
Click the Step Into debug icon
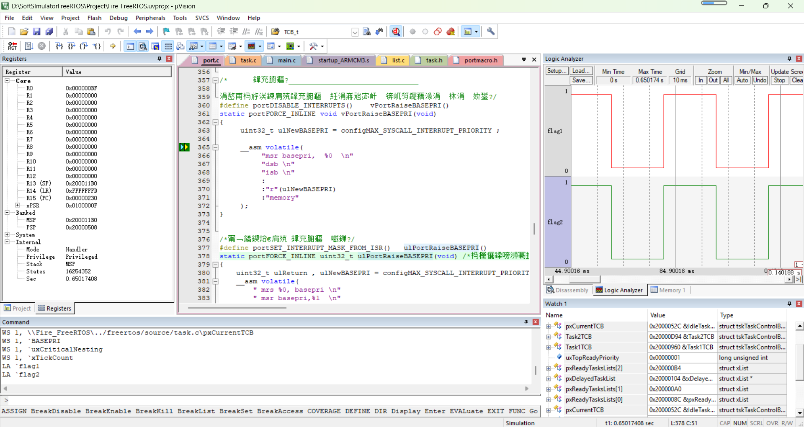click(x=59, y=46)
